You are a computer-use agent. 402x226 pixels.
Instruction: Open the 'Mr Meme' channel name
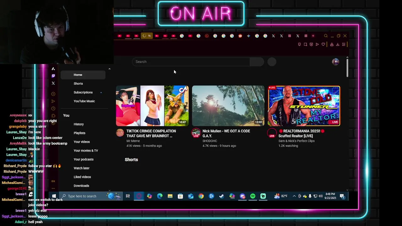click(133, 141)
